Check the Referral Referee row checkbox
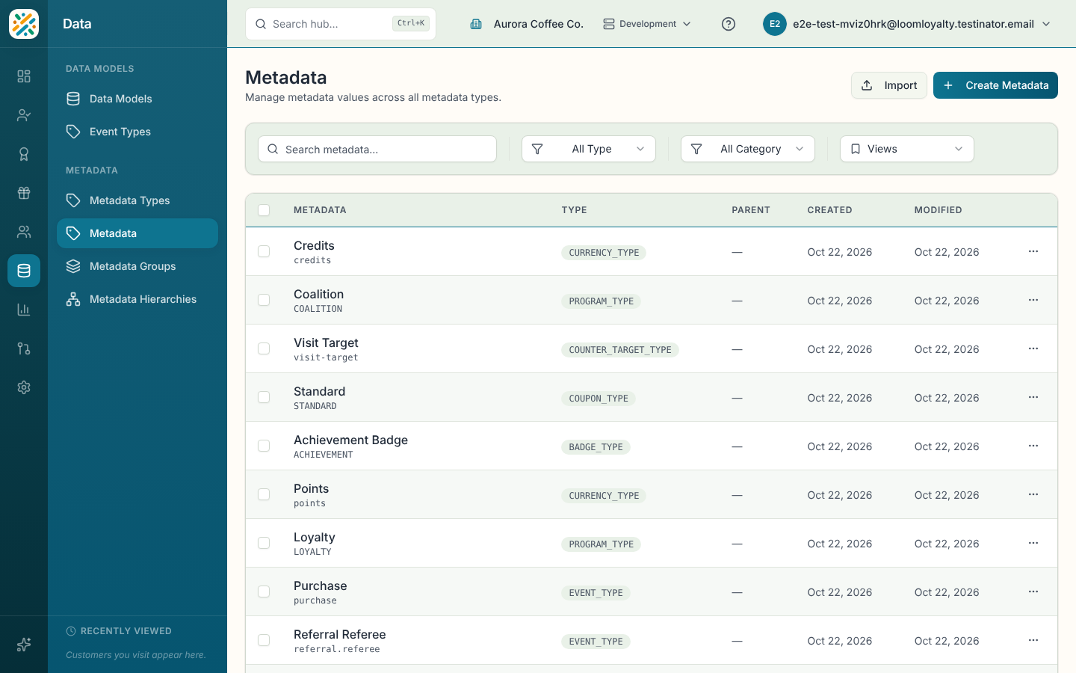The image size is (1076, 673). click(264, 640)
